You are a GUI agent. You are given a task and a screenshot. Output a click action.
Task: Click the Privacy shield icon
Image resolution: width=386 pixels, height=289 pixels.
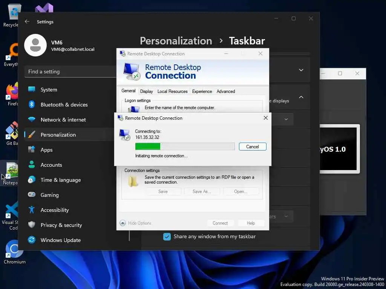[x=32, y=225]
